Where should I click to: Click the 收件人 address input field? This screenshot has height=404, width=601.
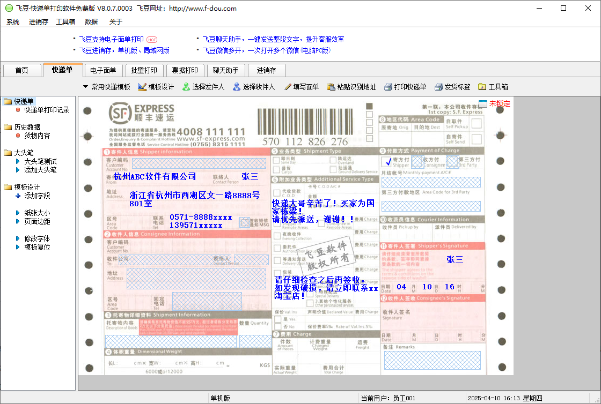(x=196, y=279)
